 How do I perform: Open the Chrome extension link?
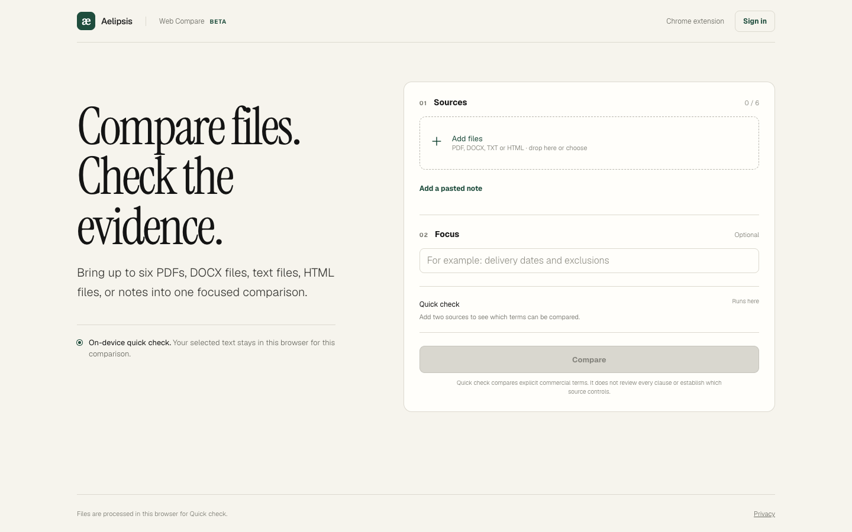tap(695, 21)
